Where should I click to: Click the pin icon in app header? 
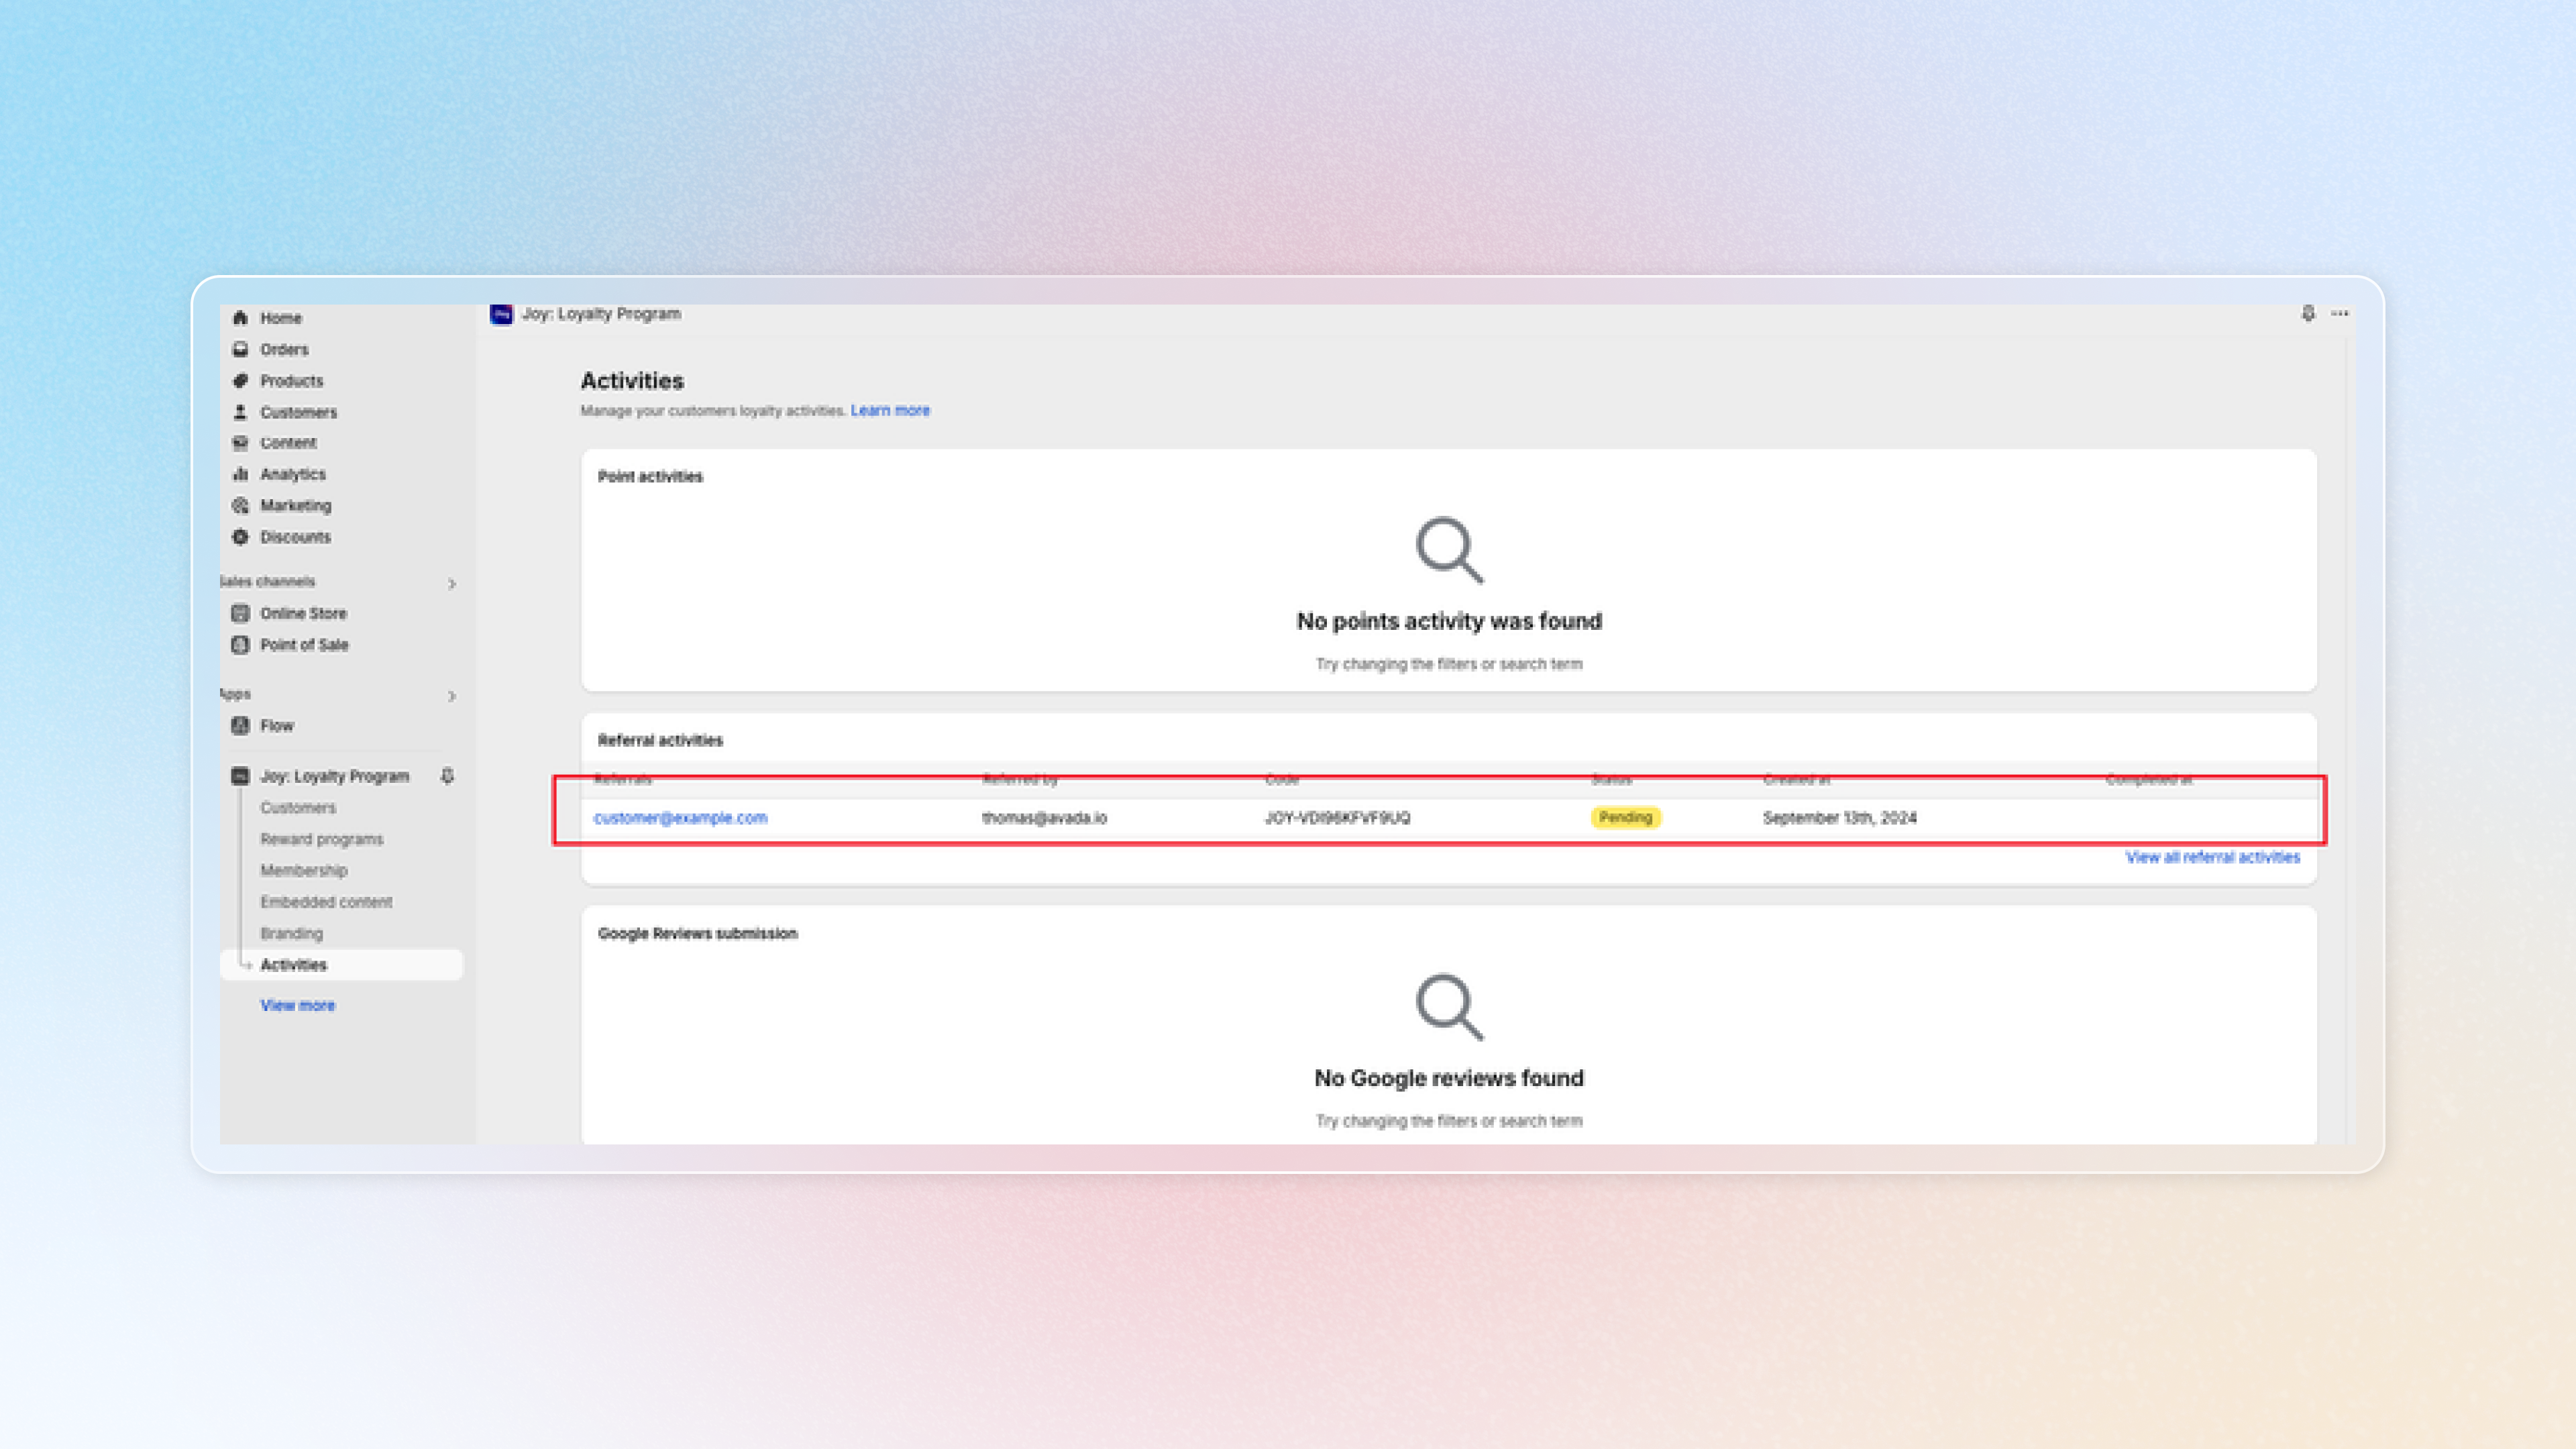[2308, 314]
